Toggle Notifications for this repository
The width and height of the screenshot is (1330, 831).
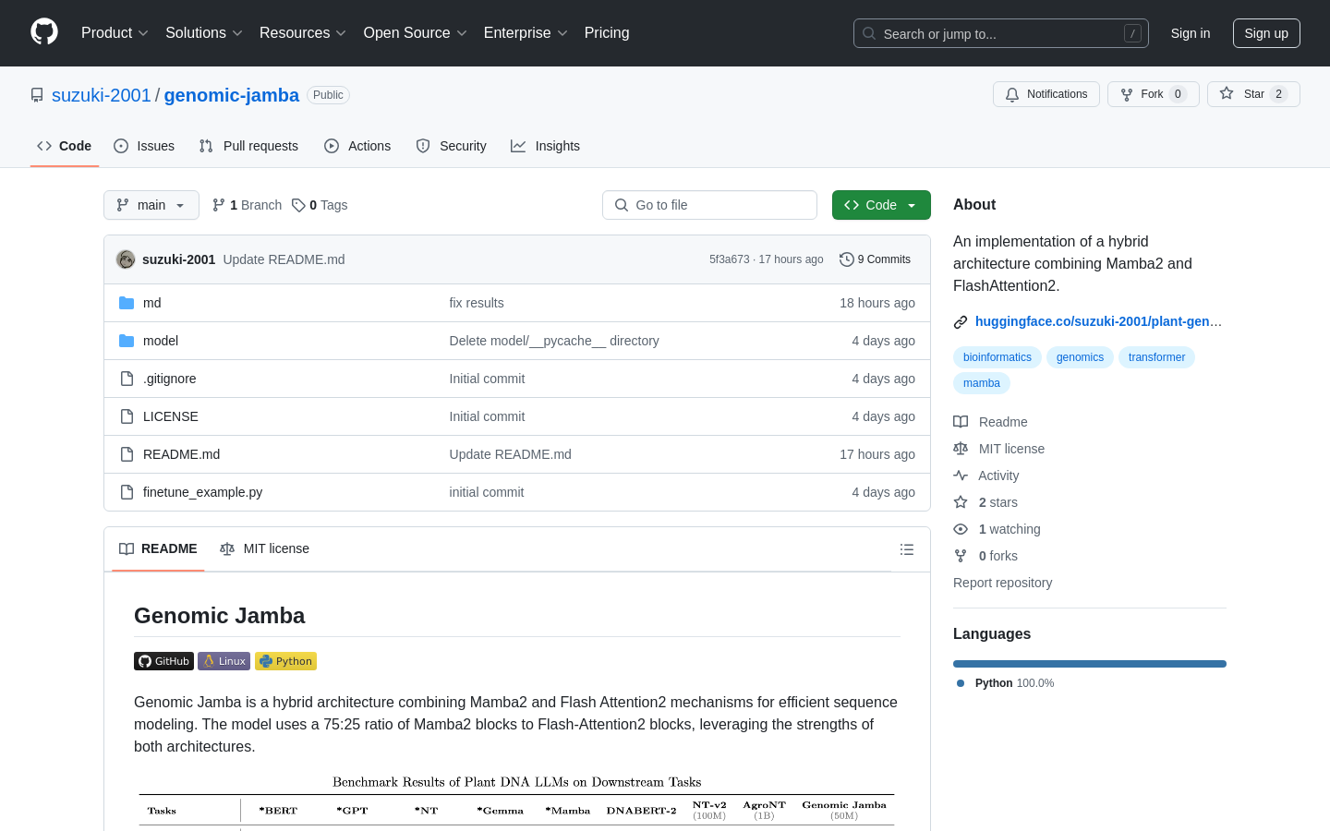[1046, 94]
